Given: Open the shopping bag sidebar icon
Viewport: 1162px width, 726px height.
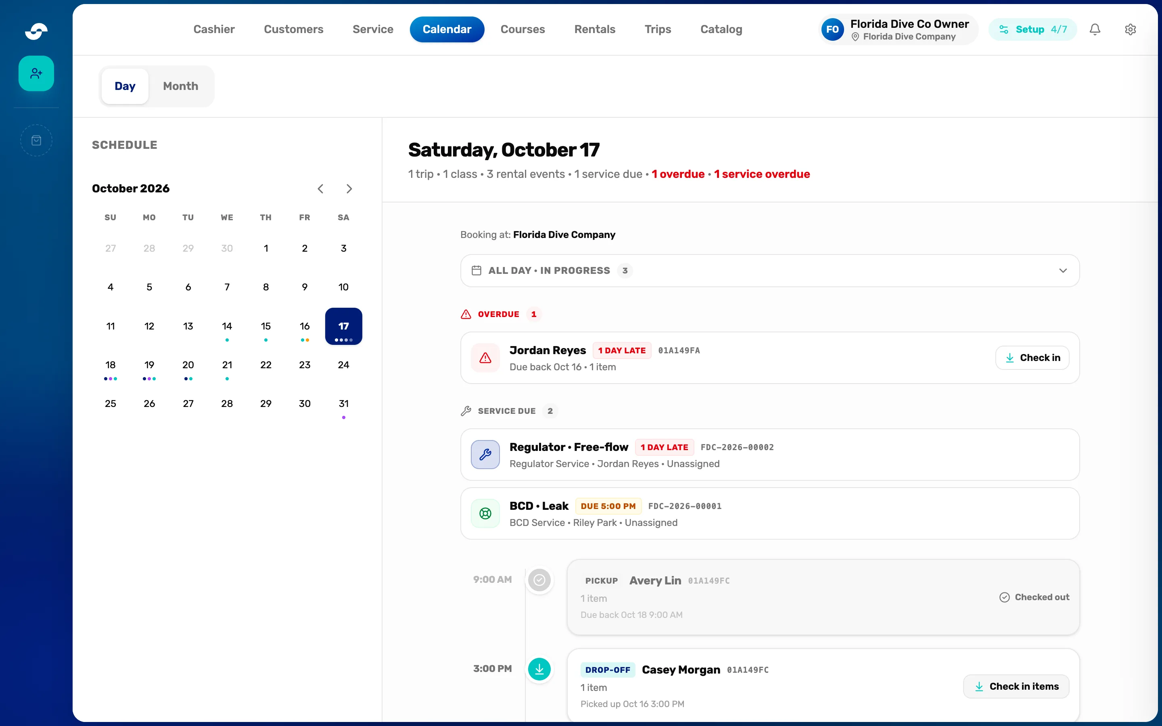Looking at the screenshot, I should tap(36, 141).
